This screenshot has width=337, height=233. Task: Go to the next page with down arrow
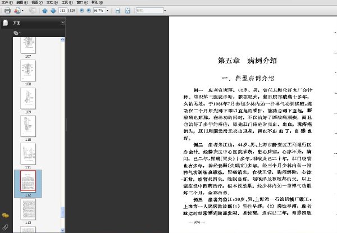click(x=53, y=11)
